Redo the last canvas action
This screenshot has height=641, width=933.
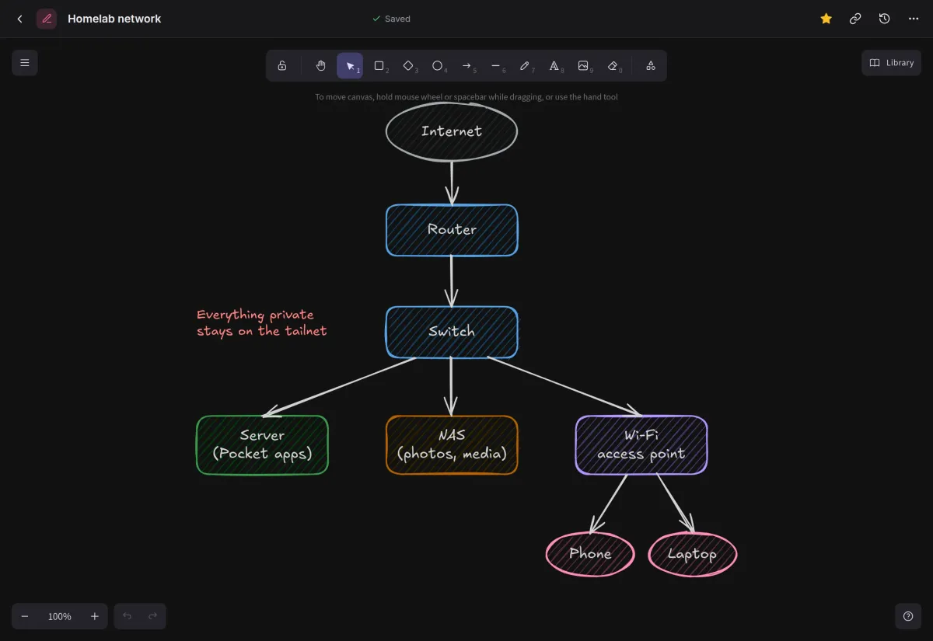click(x=153, y=616)
